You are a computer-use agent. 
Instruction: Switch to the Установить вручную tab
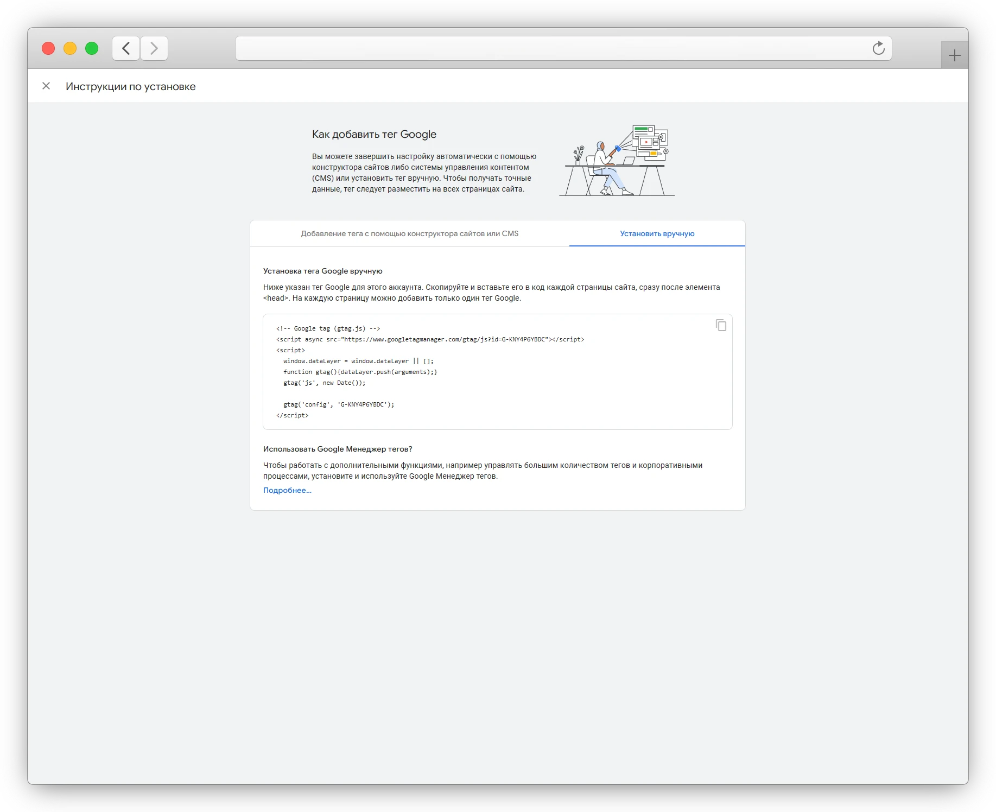(656, 234)
